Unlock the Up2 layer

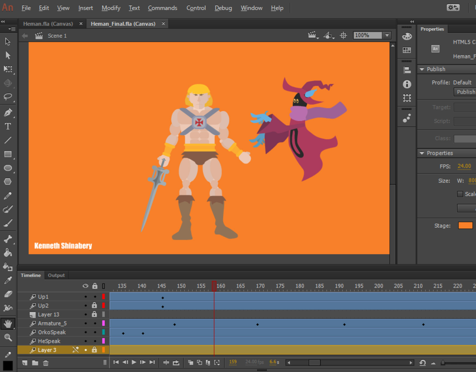[x=94, y=305]
